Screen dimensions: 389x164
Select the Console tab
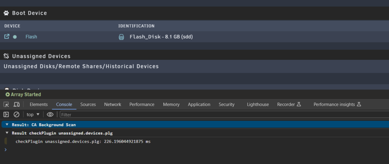(64, 104)
